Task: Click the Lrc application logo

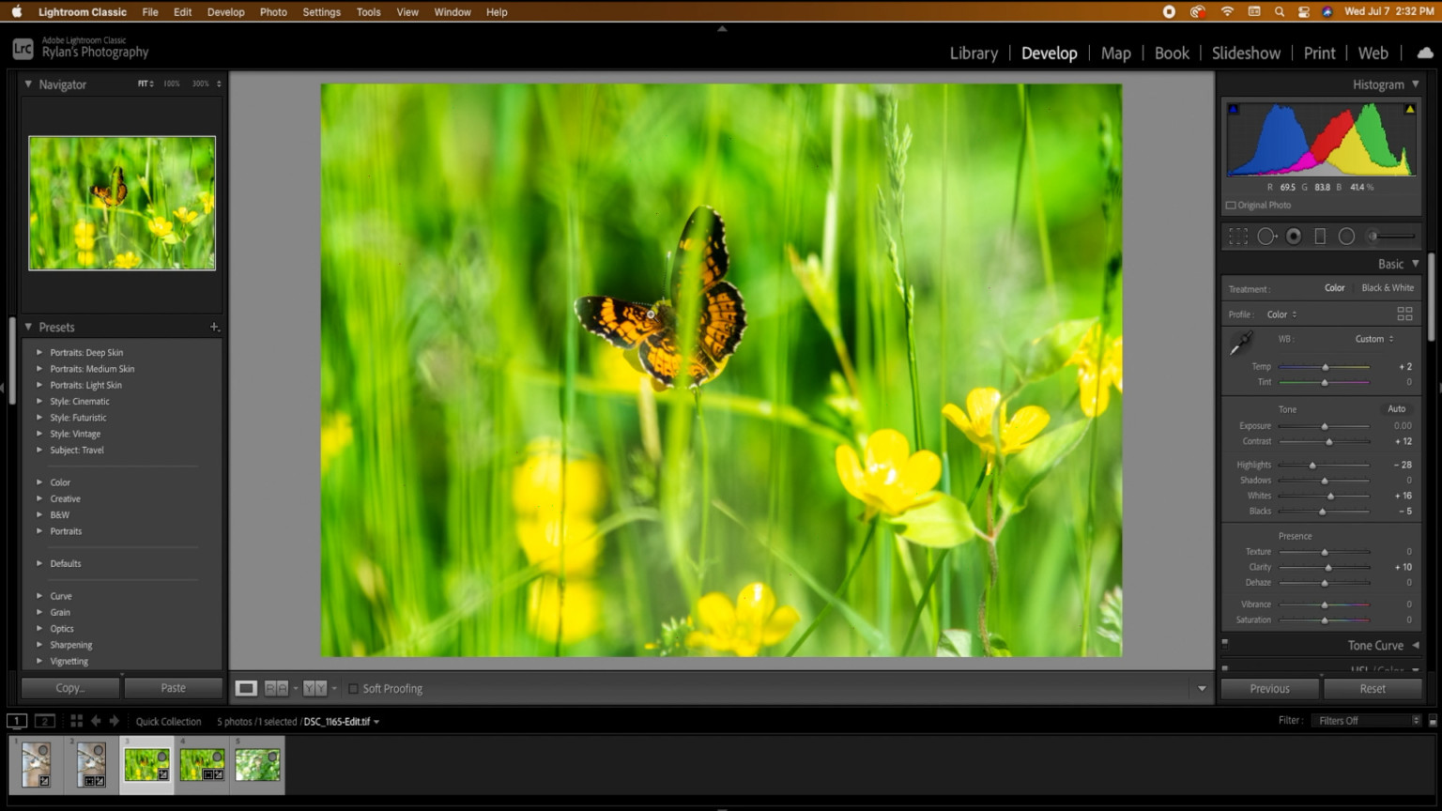Action: 23,49
